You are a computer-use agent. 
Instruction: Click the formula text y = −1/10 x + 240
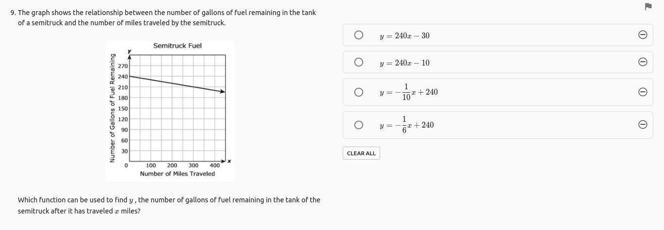coord(408,92)
